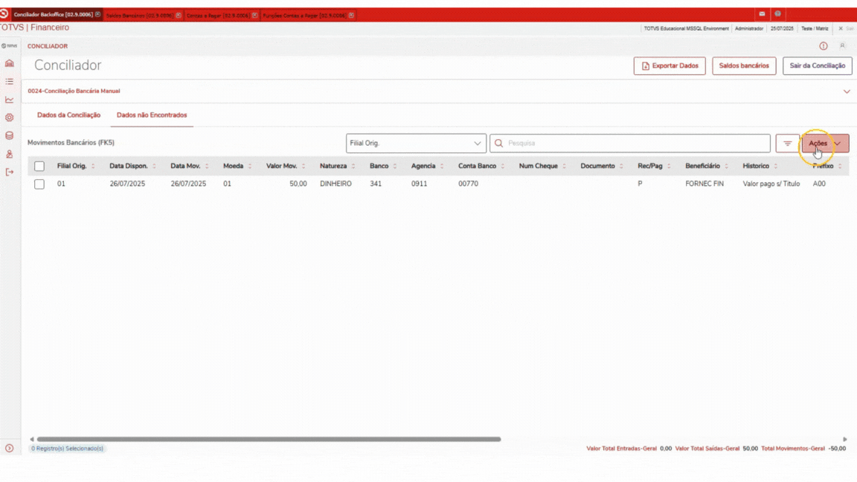The width and height of the screenshot is (857, 482).
Task: Expand the 0024-Conciliação Bancária Manual chevron
Action: pos(847,91)
